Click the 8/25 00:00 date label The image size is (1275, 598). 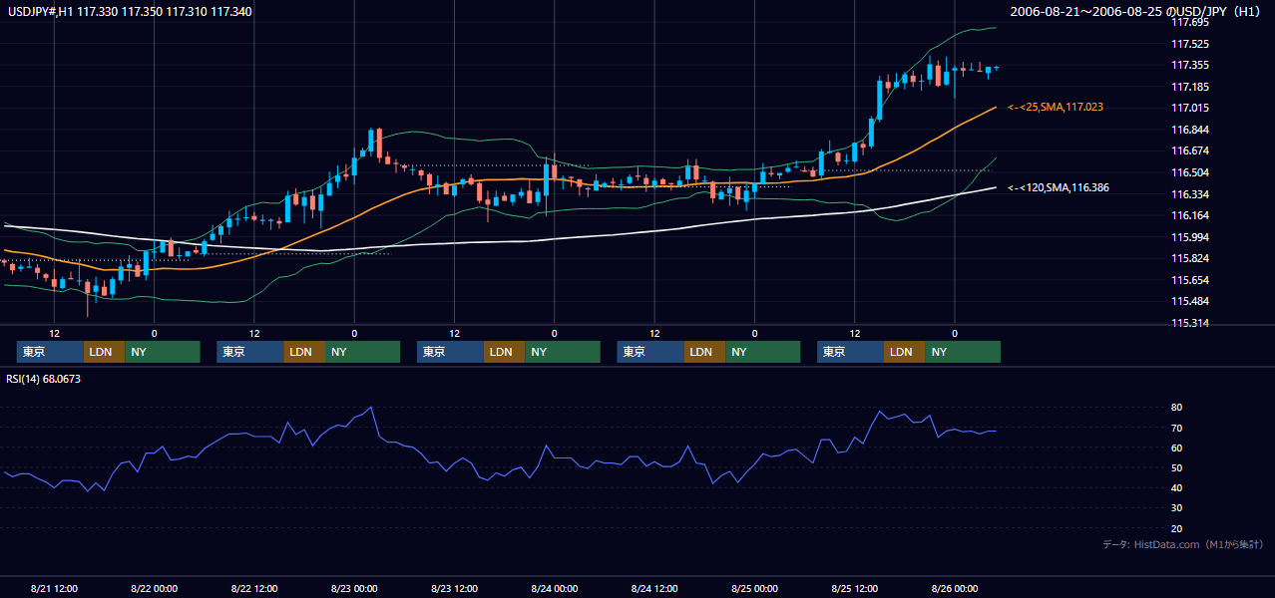point(754,588)
